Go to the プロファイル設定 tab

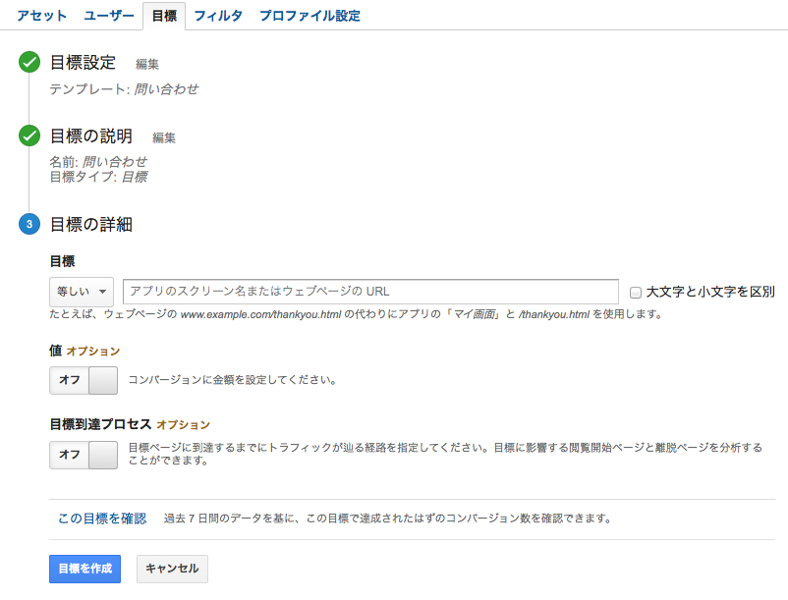310,16
